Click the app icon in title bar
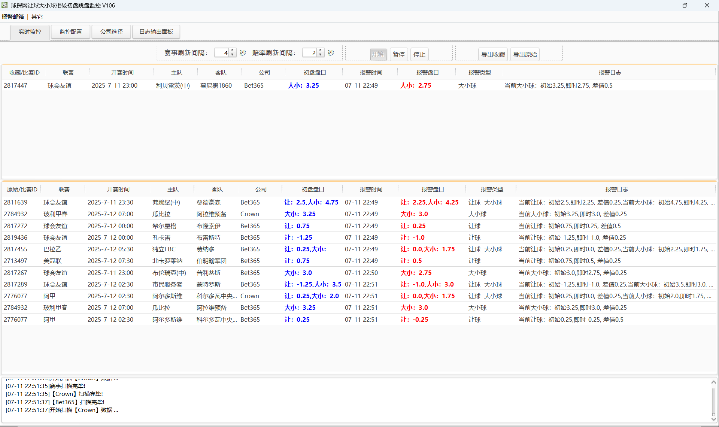The width and height of the screenshot is (719, 427). tap(4, 5)
